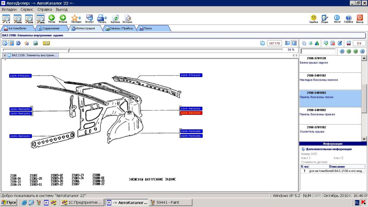Open the Опции settings icon
Image resolution: width=368 pixels, height=207 pixels.
tap(324, 19)
